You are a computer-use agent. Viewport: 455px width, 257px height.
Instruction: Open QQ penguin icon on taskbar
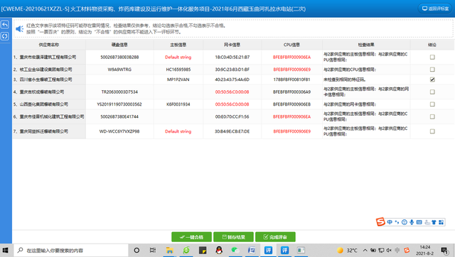tap(219, 251)
